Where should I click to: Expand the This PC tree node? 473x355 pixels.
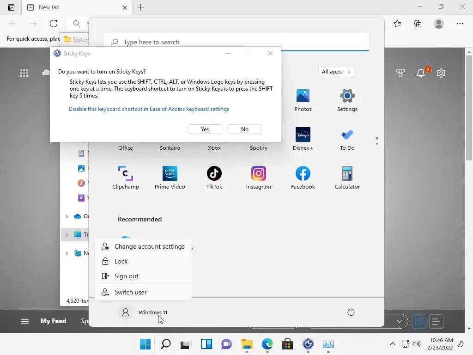(x=67, y=234)
